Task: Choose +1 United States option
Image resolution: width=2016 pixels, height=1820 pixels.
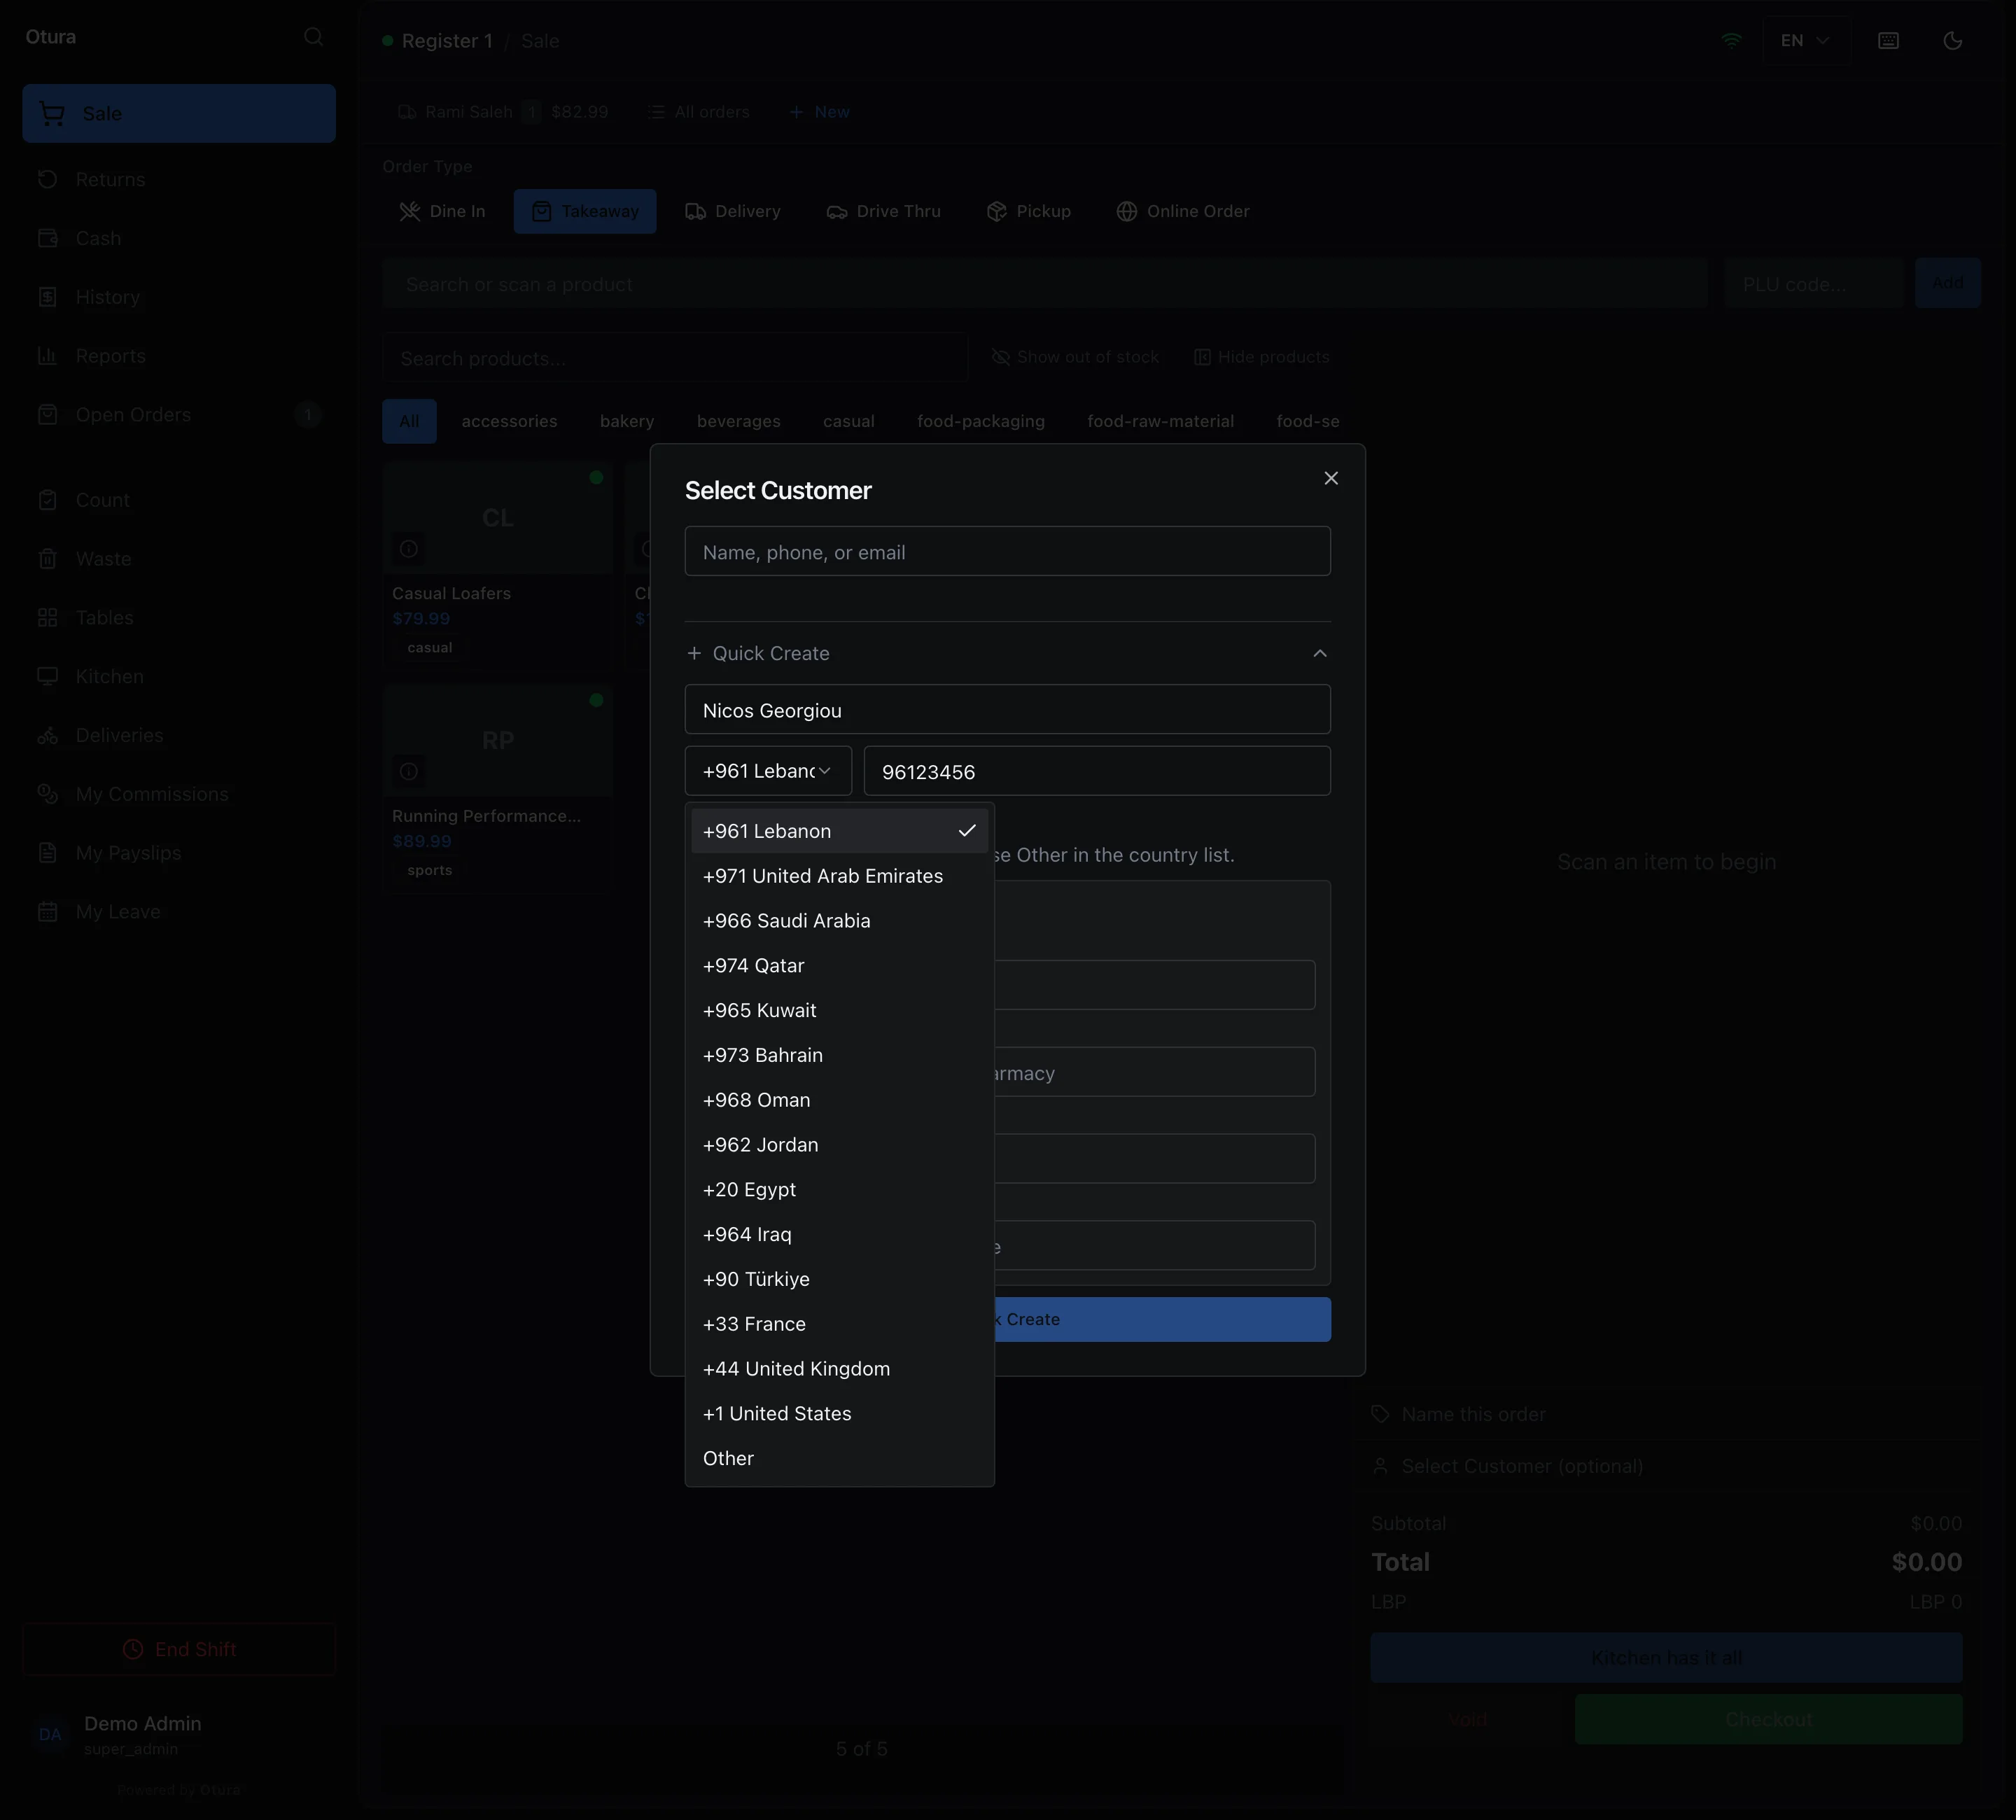Action: point(839,1414)
